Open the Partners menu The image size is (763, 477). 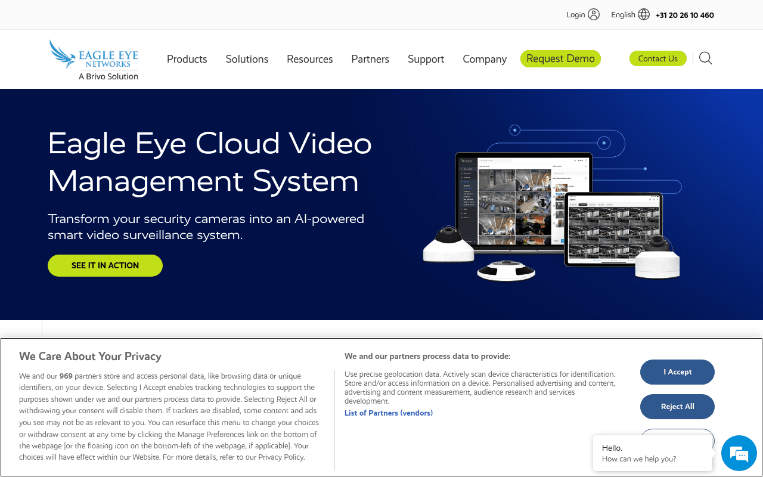(x=370, y=59)
